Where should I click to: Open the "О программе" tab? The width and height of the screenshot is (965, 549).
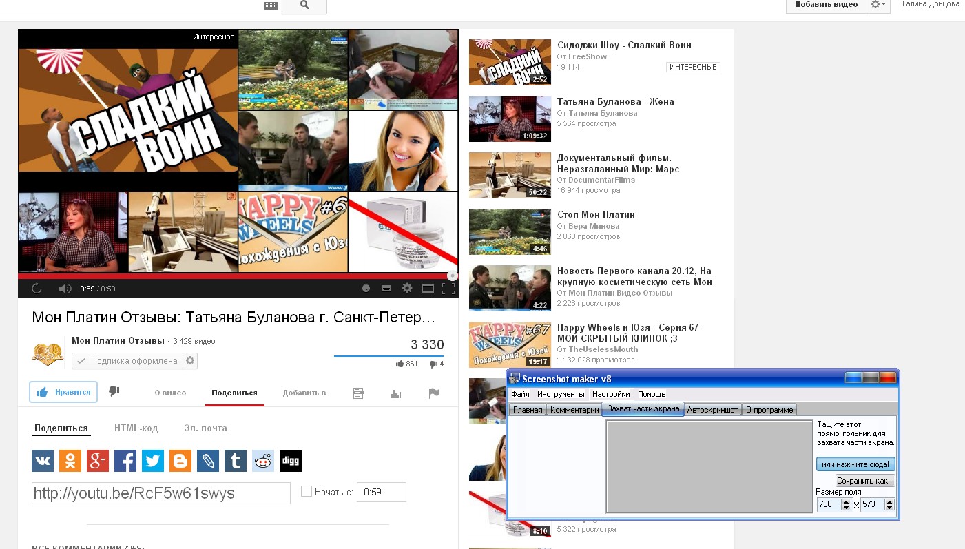pyautogui.click(x=769, y=410)
